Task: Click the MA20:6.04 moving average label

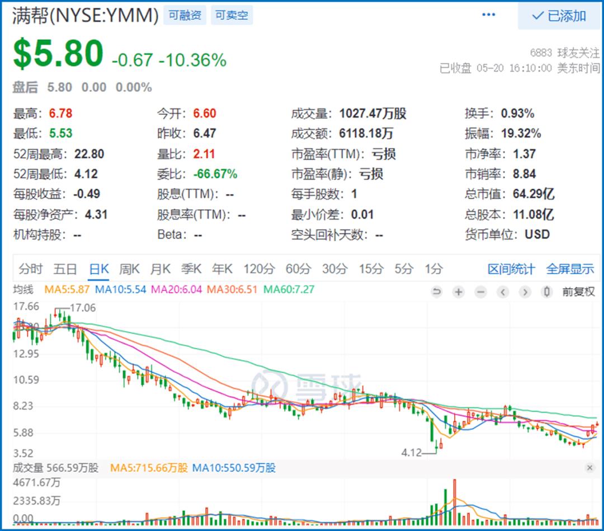Action: coord(176,289)
